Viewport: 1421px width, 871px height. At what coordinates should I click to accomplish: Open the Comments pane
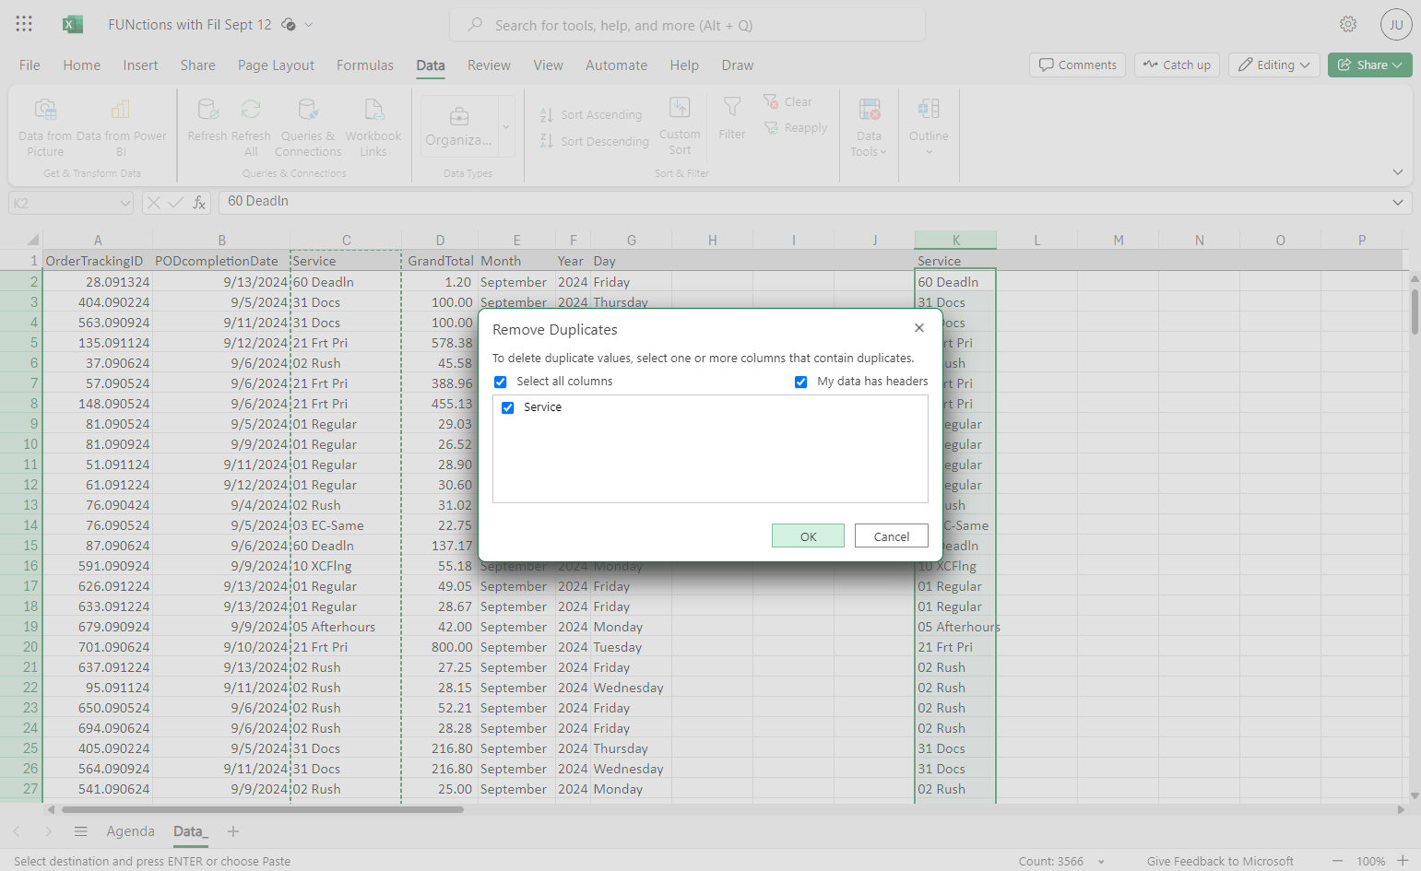click(1077, 65)
